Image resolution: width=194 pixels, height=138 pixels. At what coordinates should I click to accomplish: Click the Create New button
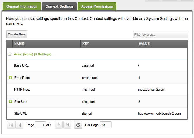[17, 34]
